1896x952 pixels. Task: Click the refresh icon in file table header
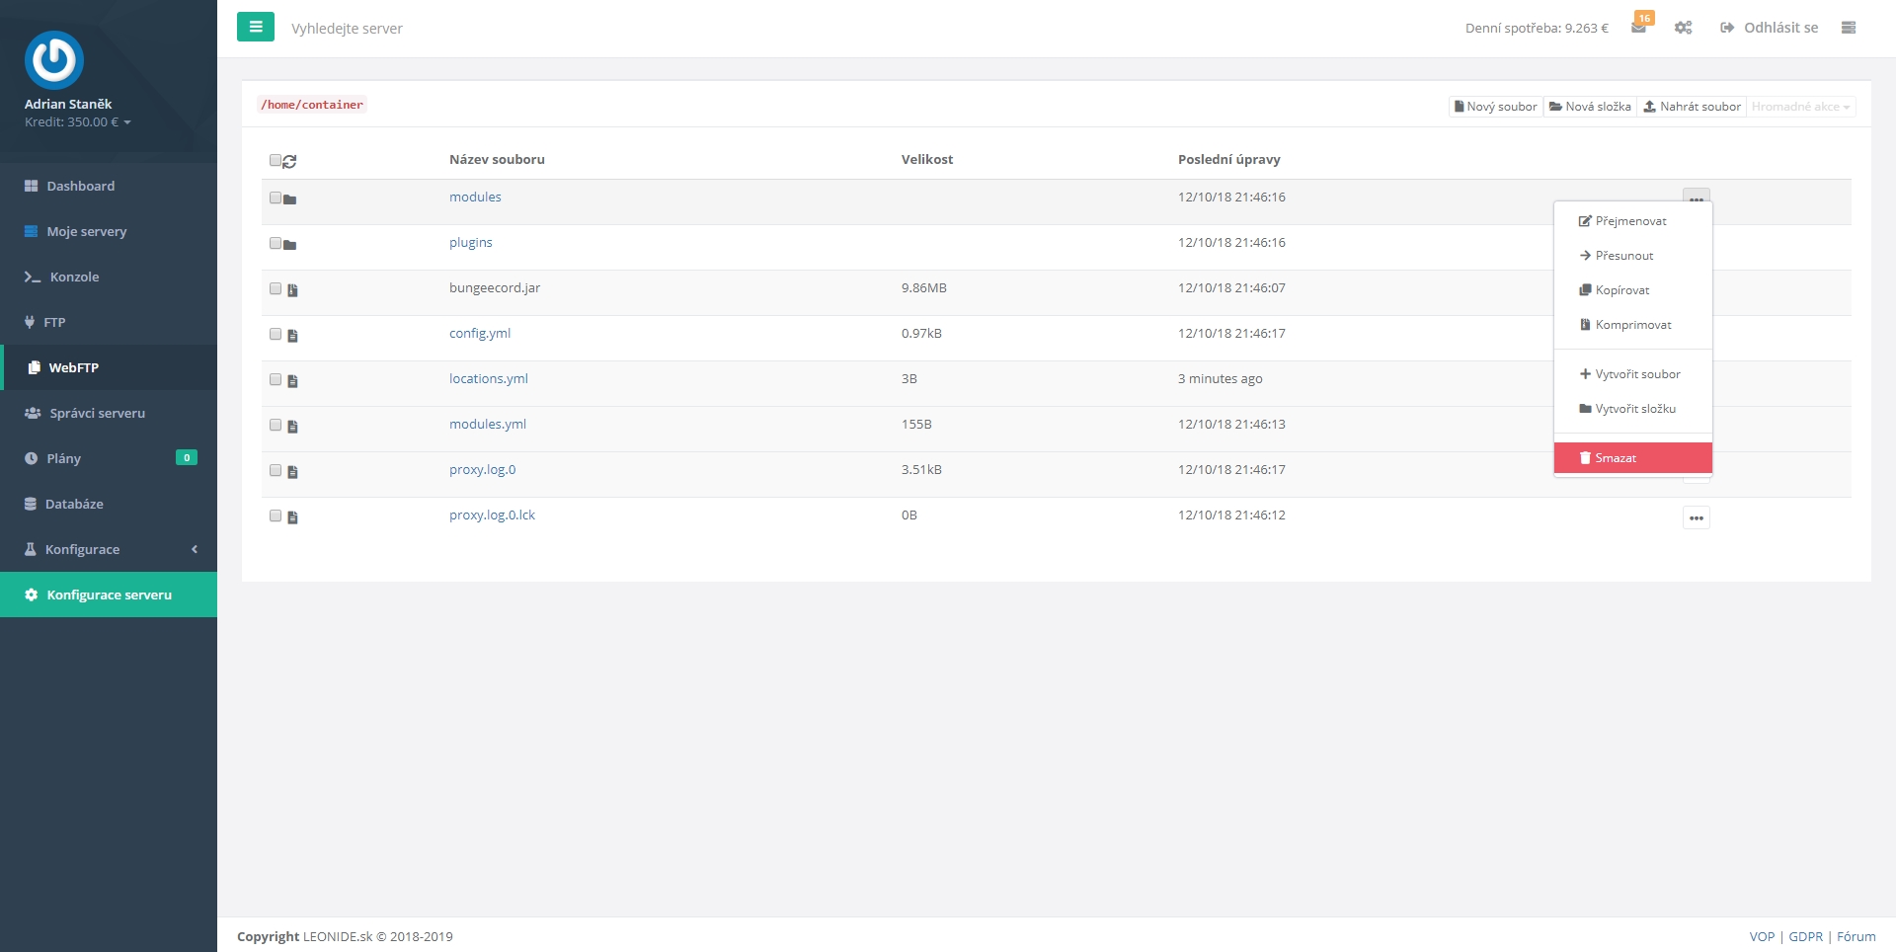(289, 161)
